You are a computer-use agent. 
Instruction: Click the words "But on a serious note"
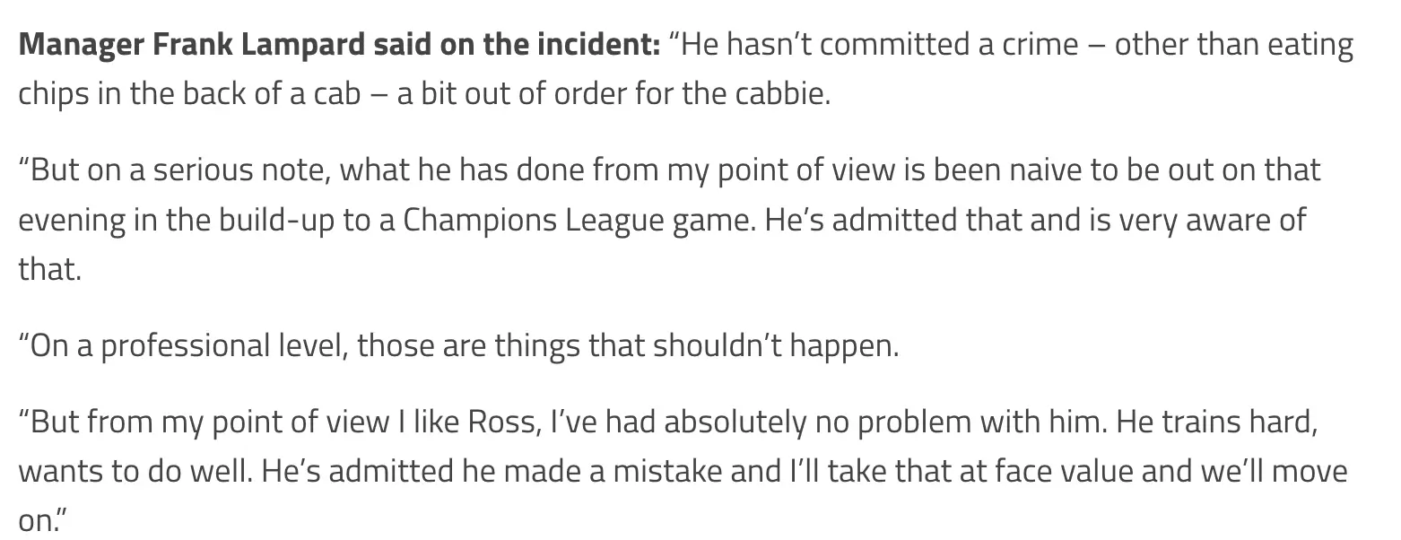point(175,170)
